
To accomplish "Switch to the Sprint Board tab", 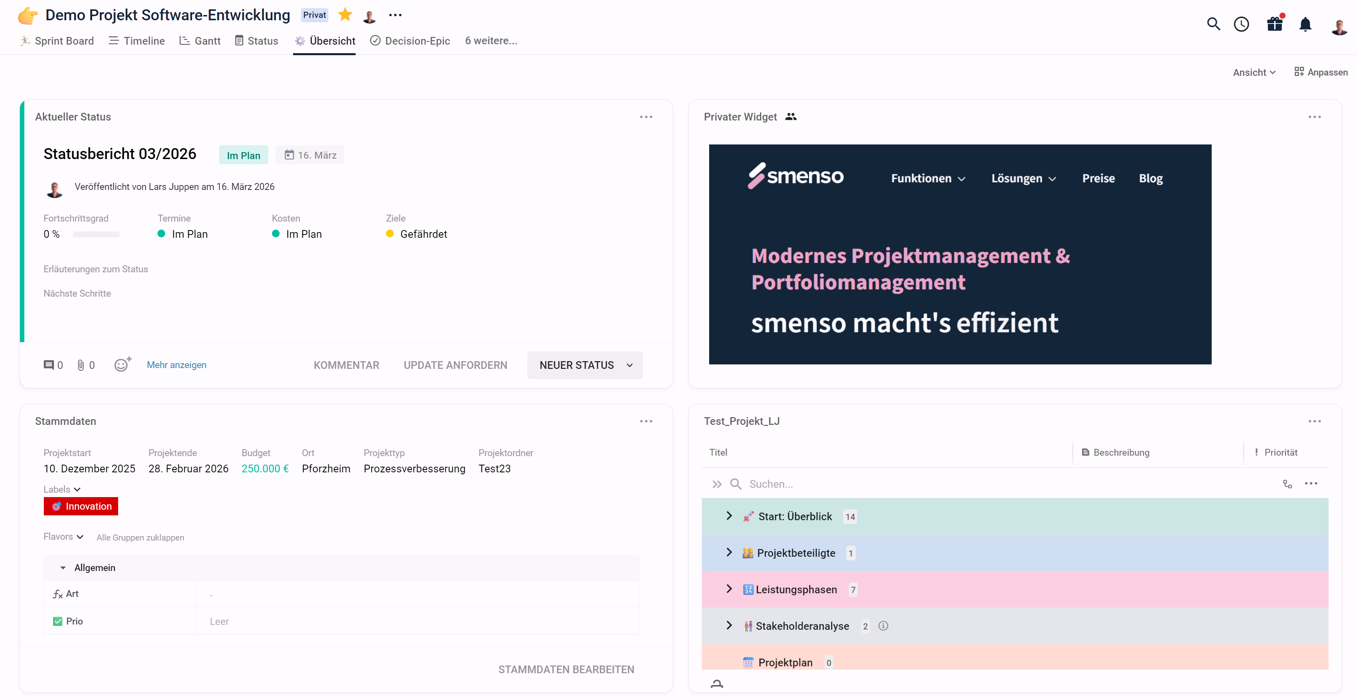I will (x=57, y=41).
